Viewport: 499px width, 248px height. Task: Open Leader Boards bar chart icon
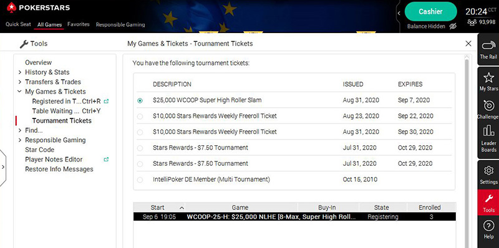pos(488,130)
